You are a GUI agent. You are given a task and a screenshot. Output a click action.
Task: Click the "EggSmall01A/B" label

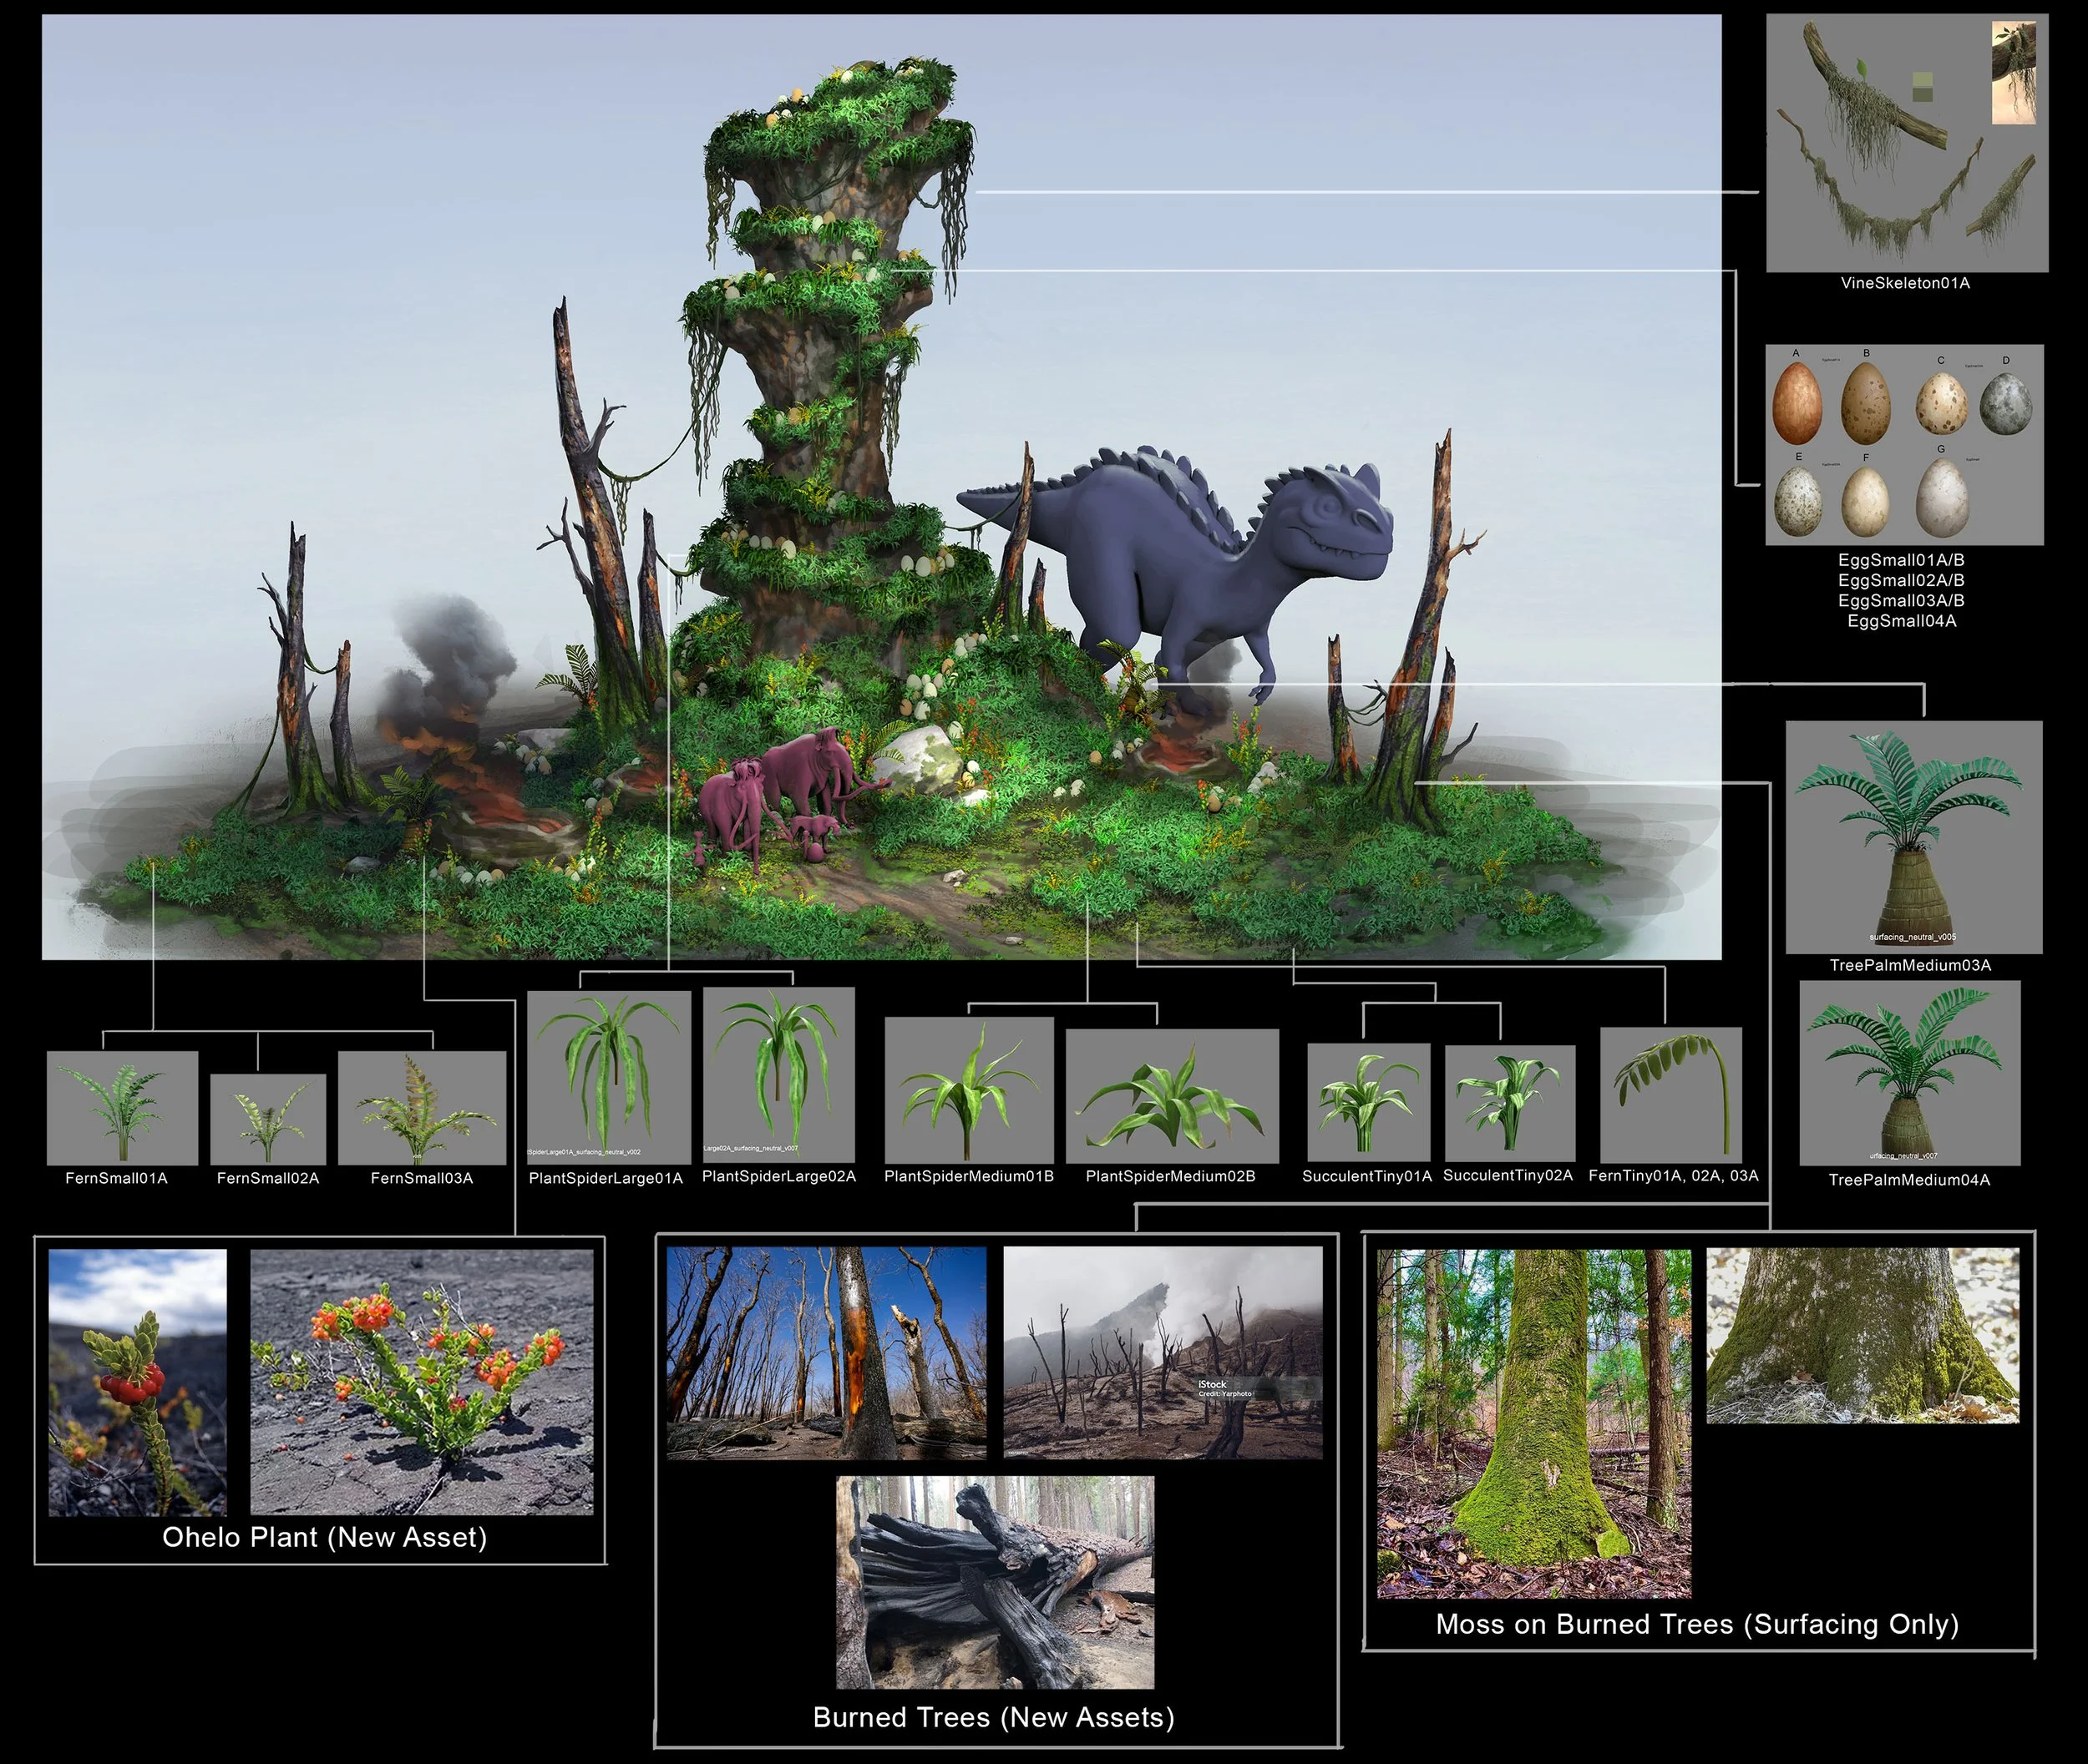pyautogui.click(x=1901, y=560)
